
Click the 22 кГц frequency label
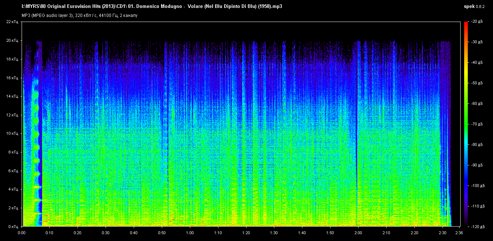coord(12,22)
